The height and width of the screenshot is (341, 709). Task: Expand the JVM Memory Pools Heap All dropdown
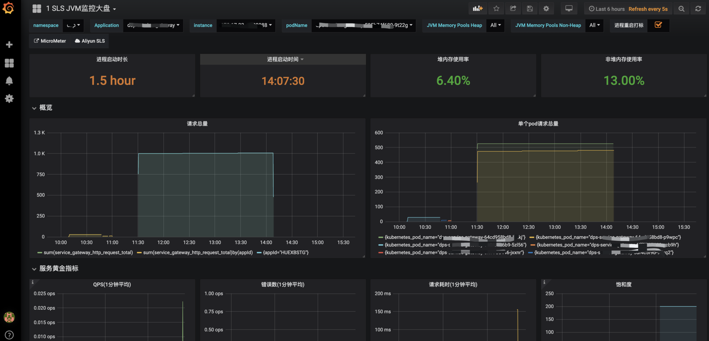(x=495, y=25)
